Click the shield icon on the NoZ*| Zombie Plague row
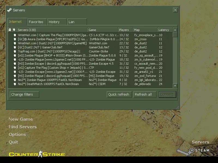218x163 pixels. tap(15, 80)
